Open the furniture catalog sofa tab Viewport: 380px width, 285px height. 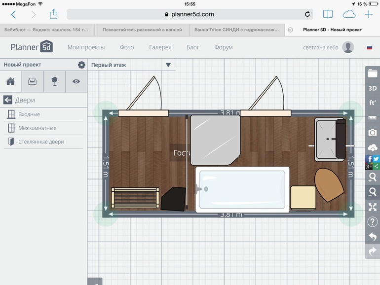(32, 82)
